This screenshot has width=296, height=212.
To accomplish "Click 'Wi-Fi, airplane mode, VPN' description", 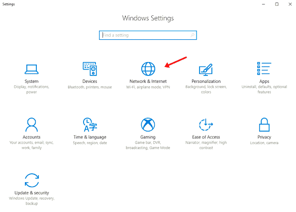I will click(x=148, y=87).
